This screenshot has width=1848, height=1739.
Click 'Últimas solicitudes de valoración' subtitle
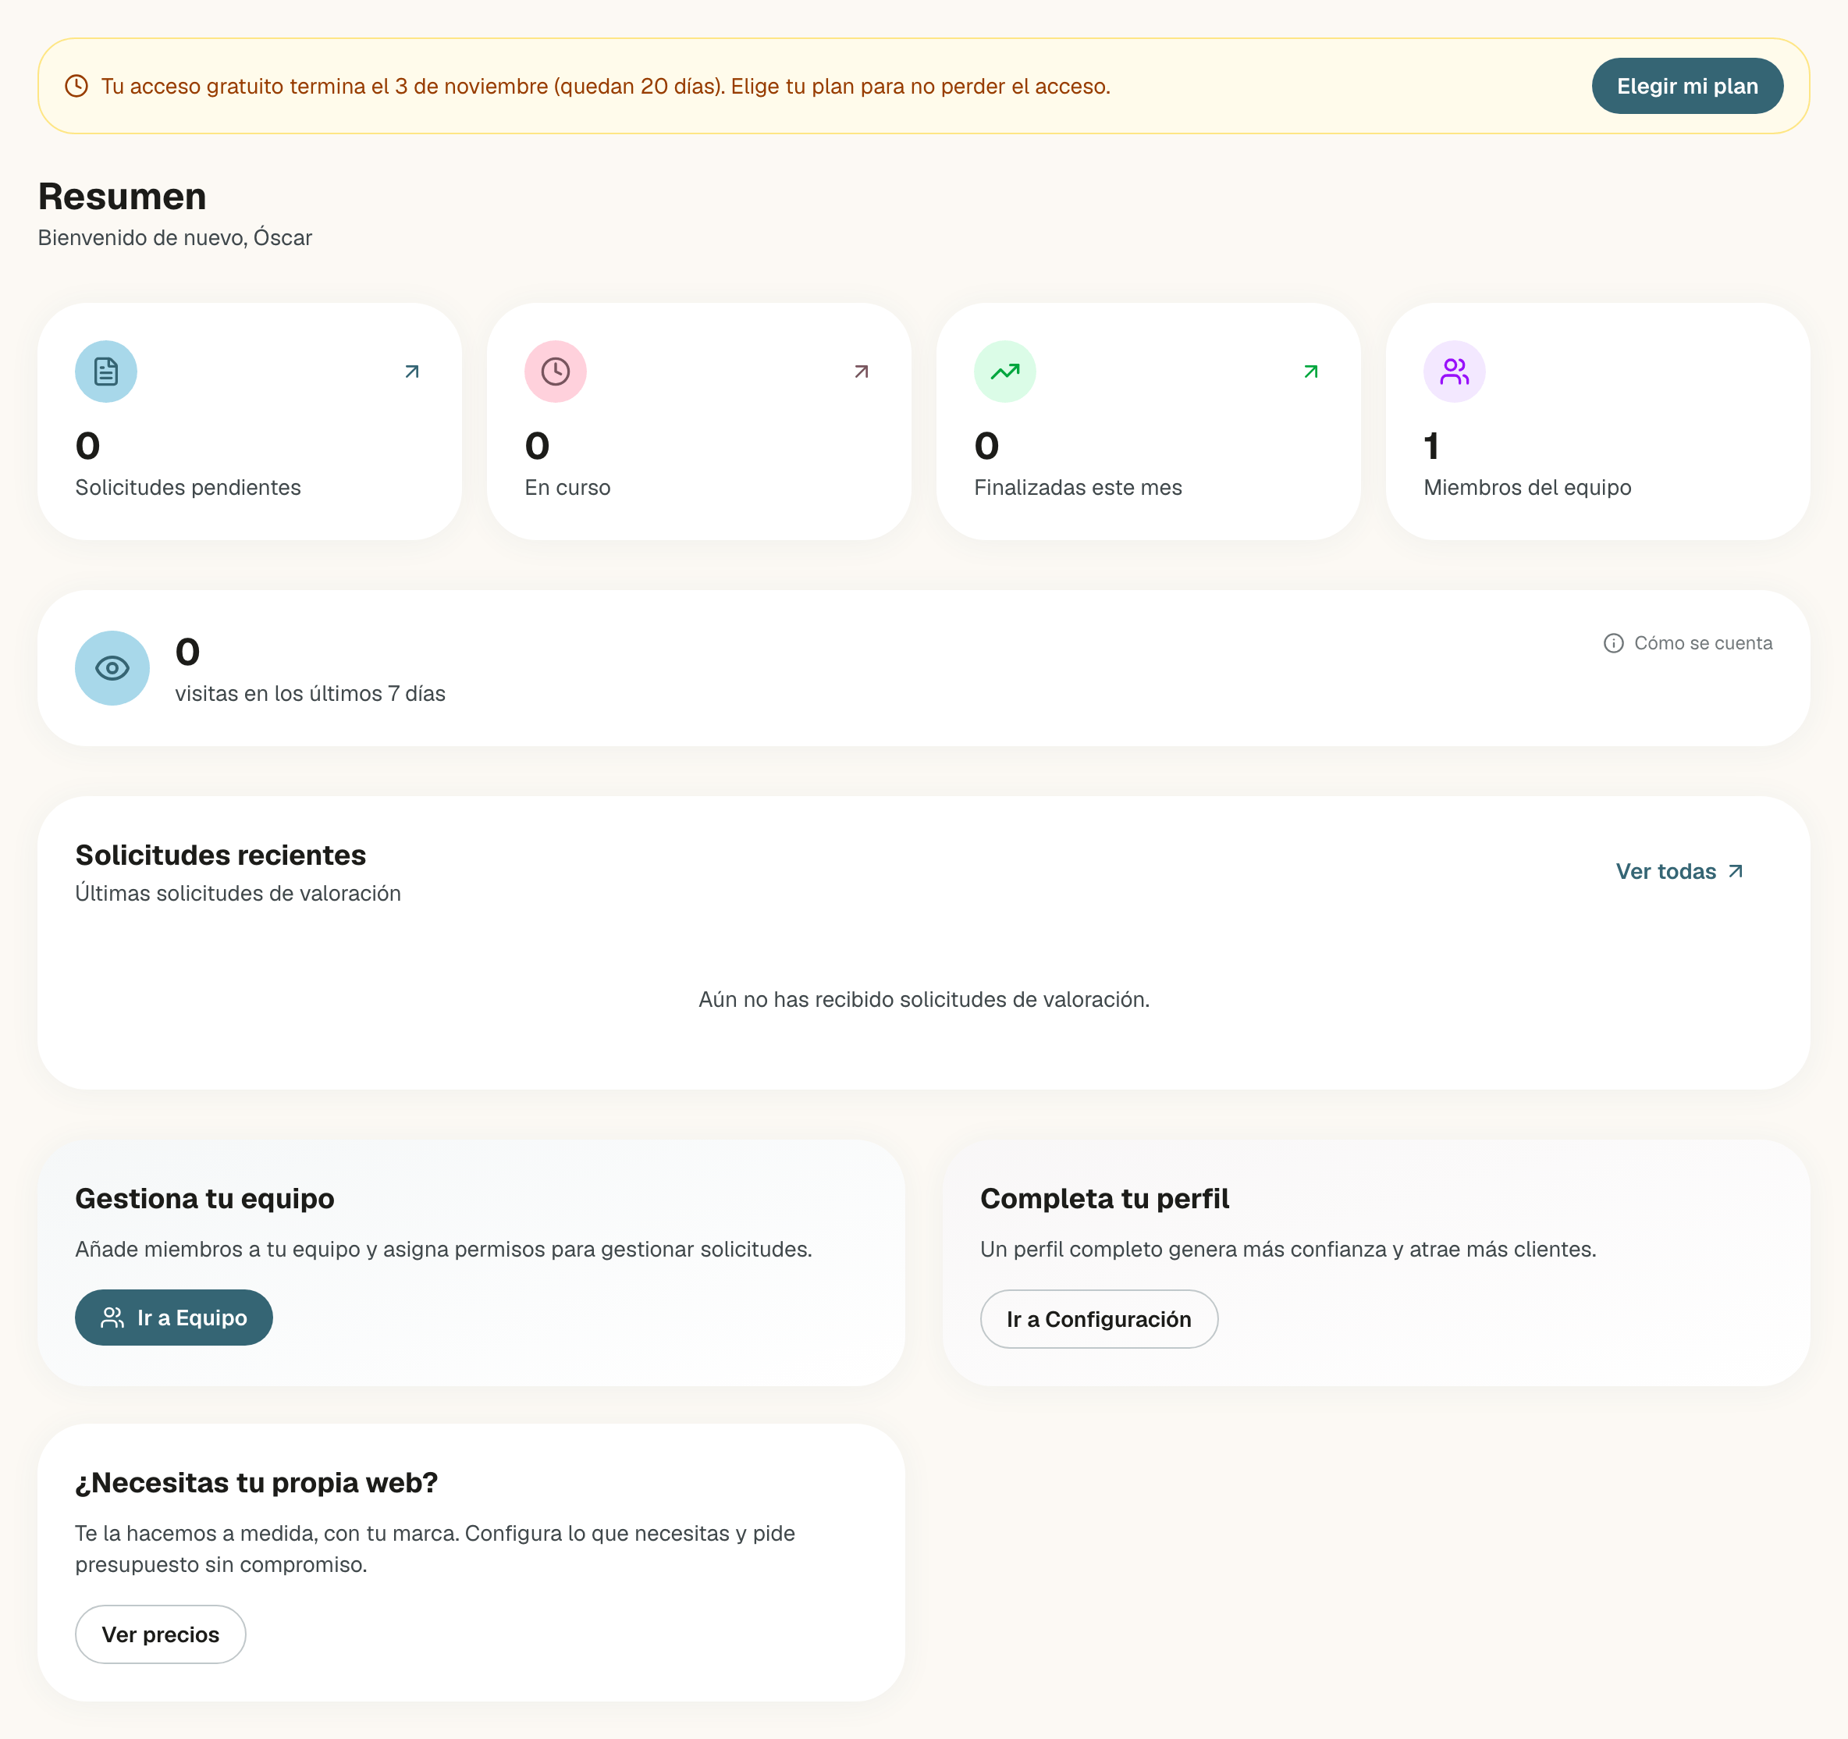pyautogui.click(x=238, y=894)
